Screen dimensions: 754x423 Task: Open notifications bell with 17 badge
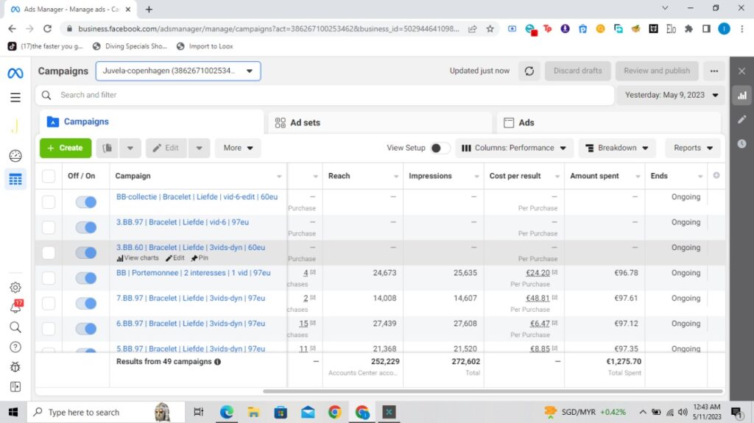tap(16, 306)
